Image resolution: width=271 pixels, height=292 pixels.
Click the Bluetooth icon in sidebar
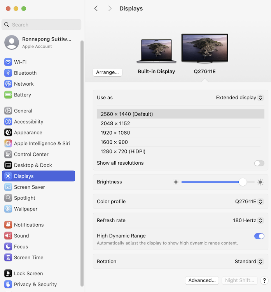coord(8,73)
